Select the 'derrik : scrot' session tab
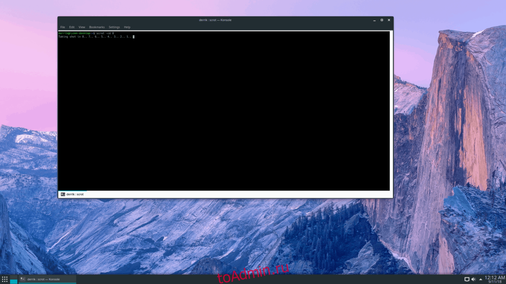 click(75, 194)
